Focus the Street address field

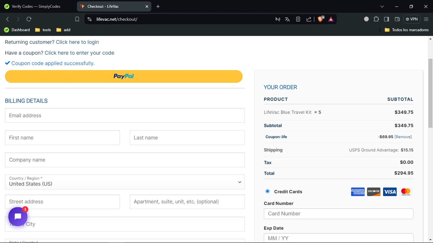point(62,202)
